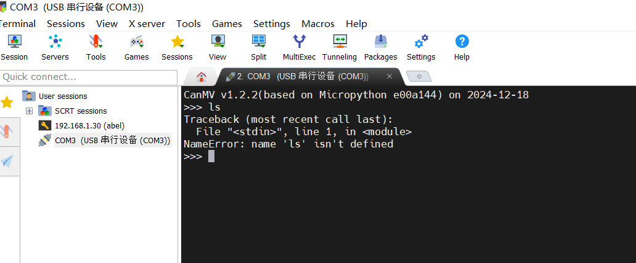Select the User sessions tree root
636x263 pixels.
62,96
